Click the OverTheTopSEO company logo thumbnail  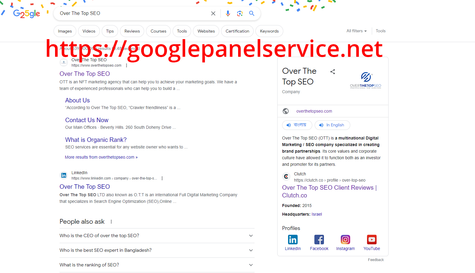[366, 80]
